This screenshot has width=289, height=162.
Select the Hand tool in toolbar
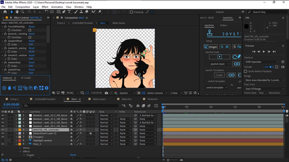[17, 12]
